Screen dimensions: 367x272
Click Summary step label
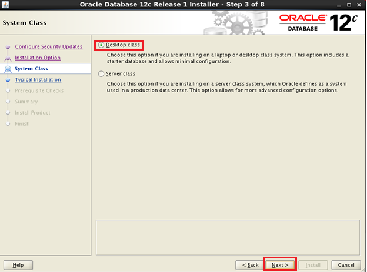pos(26,102)
